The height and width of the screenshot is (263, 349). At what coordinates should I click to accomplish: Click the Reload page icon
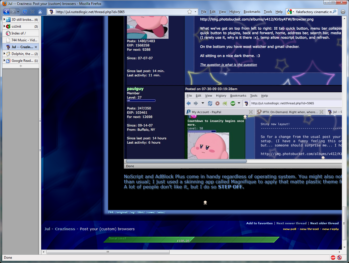click(25, 12)
